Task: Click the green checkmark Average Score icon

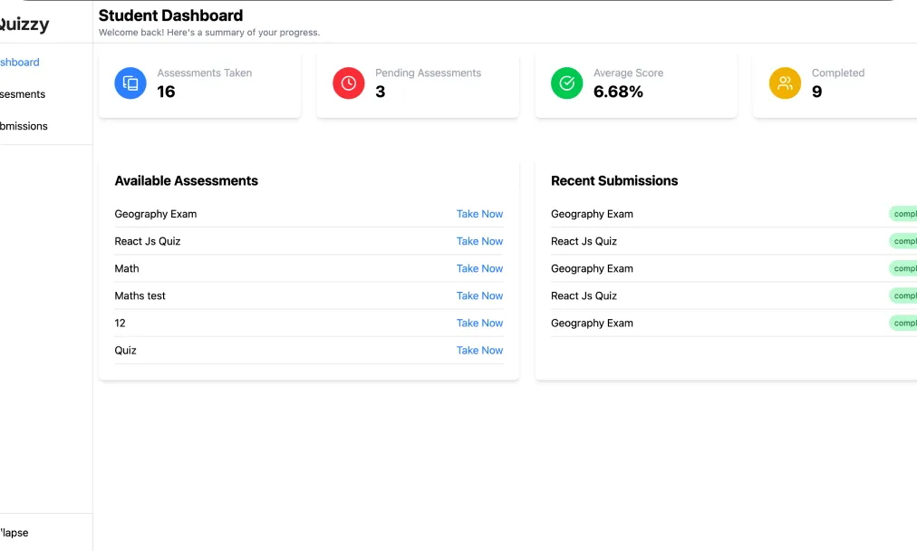Action: pyautogui.click(x=566, y=83)
